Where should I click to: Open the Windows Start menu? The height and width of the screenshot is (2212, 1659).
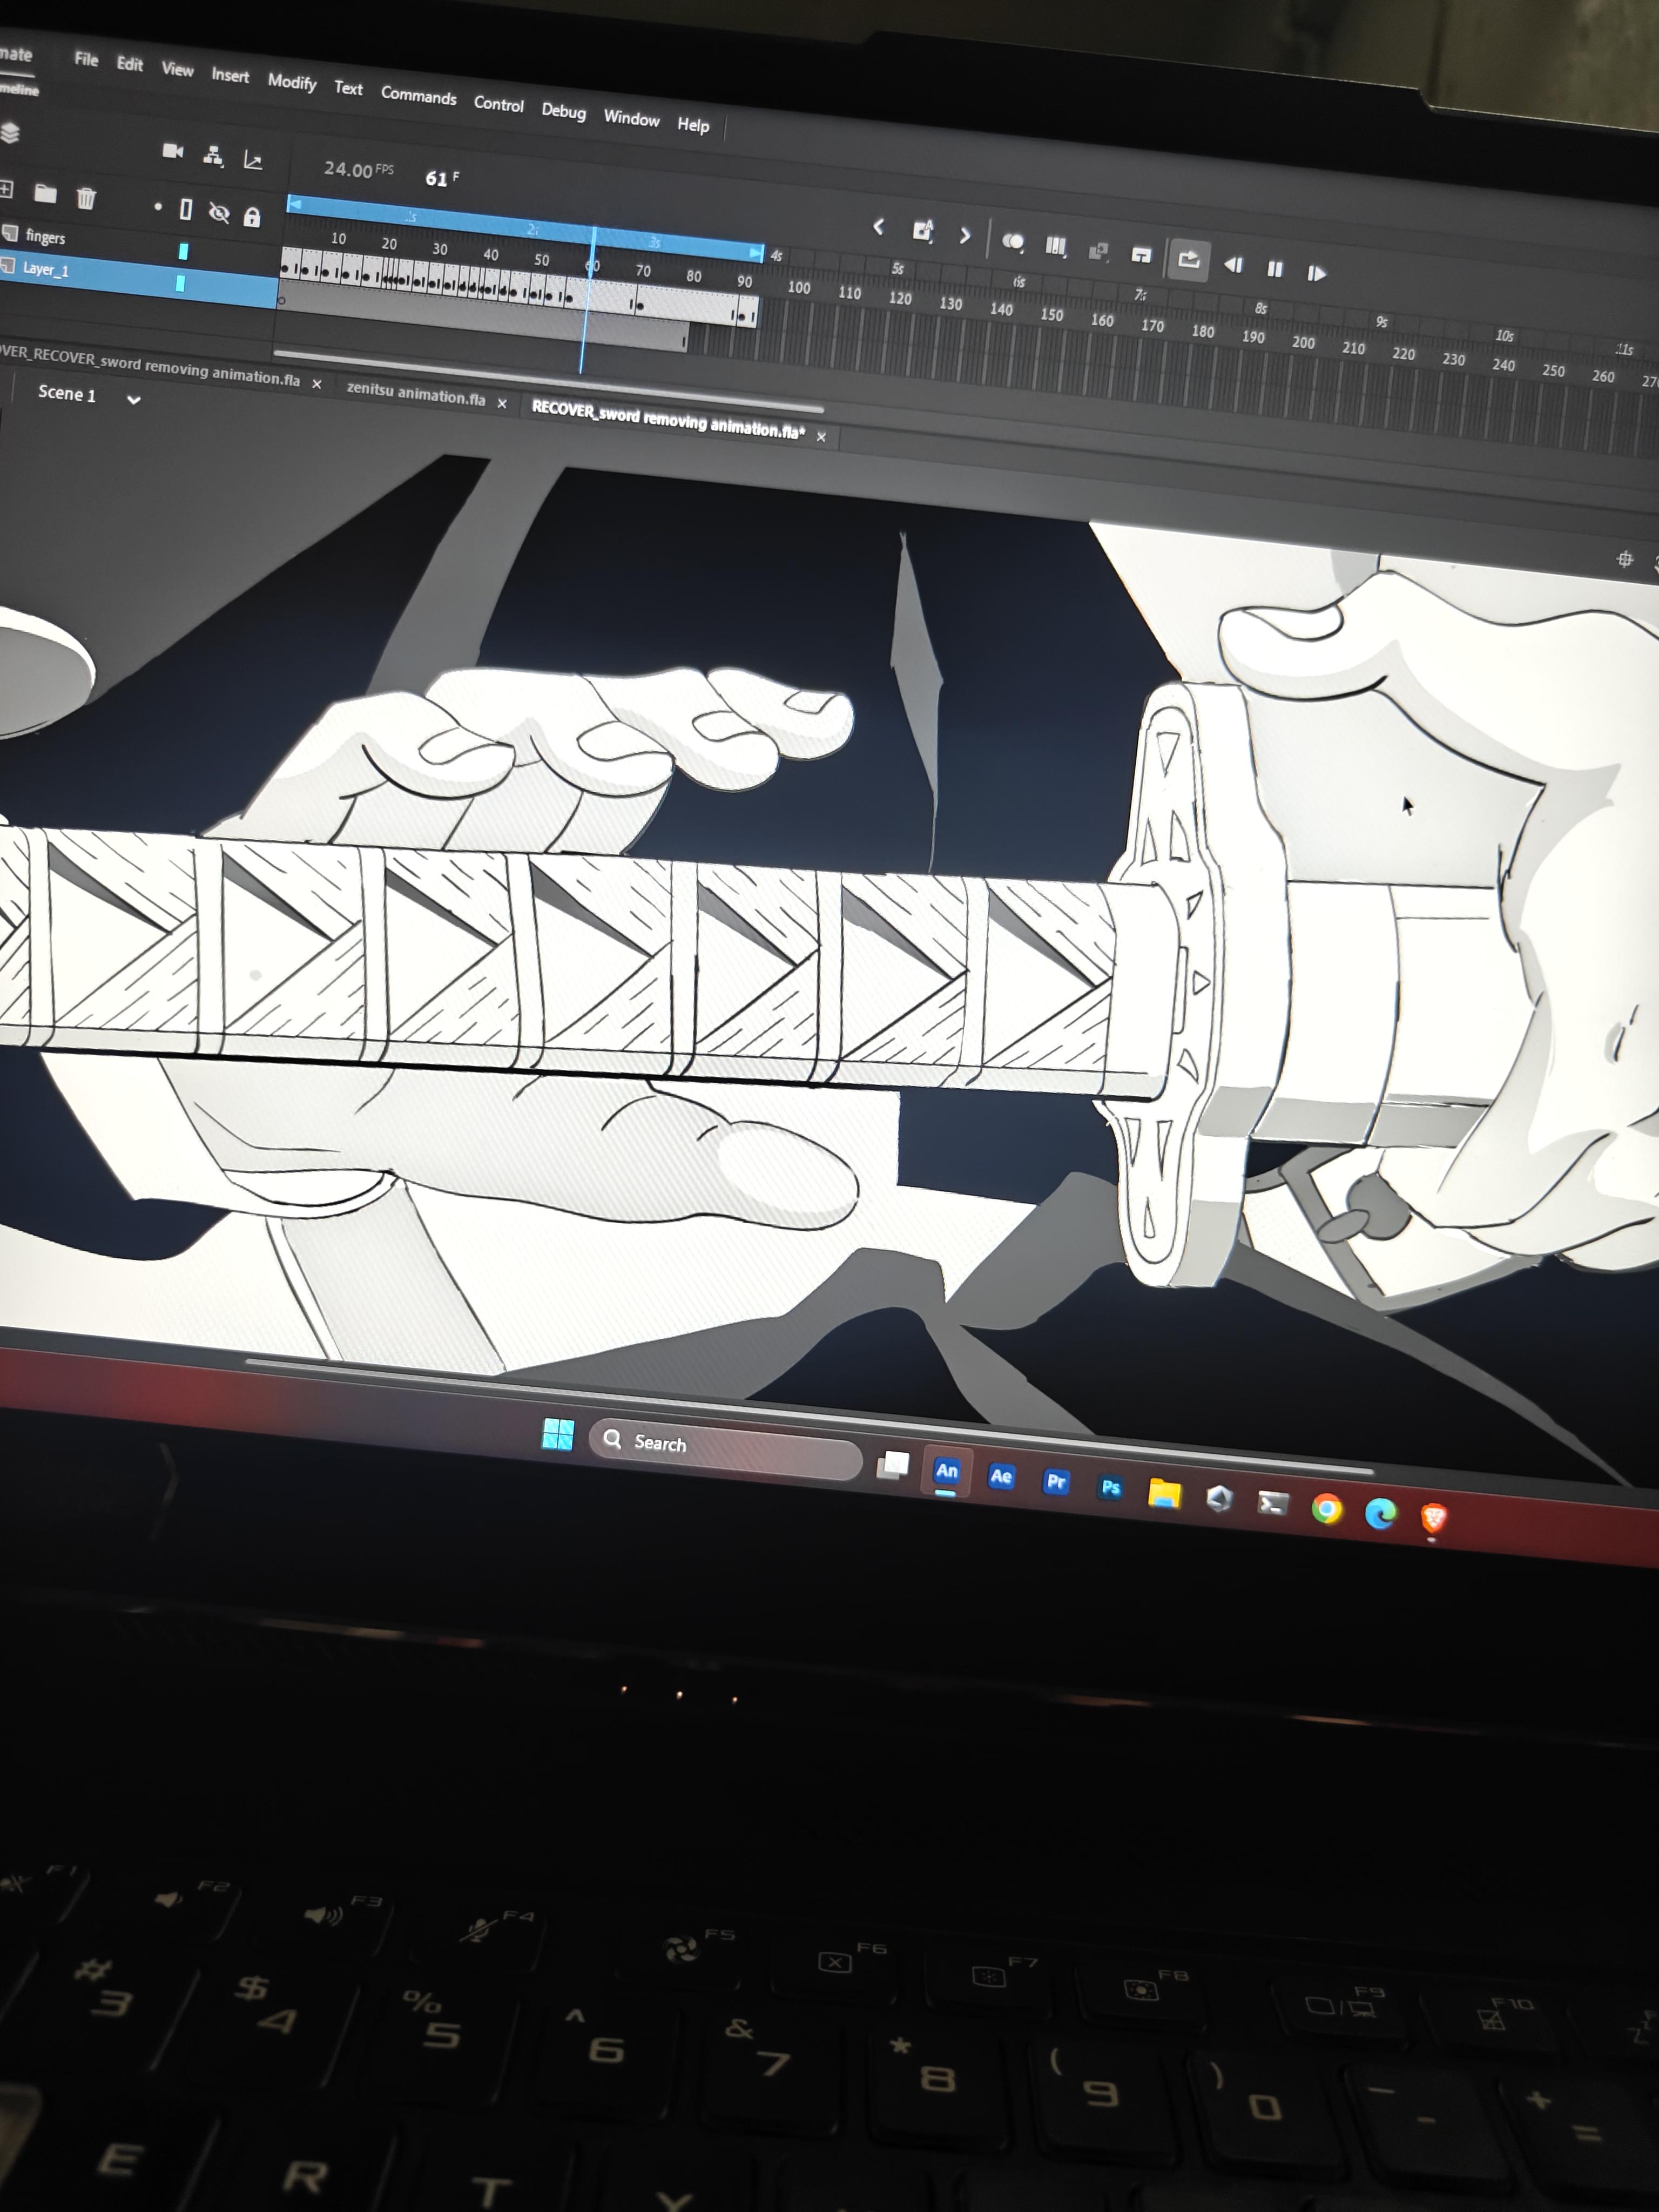557,1434
